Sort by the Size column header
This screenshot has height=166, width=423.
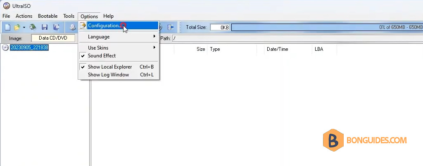tap(201, 49)
